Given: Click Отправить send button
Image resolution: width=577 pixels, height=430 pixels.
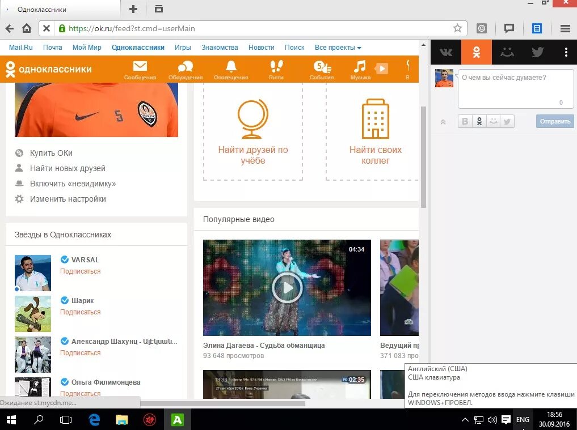Looking at the screenshot, I should [555, 121].
